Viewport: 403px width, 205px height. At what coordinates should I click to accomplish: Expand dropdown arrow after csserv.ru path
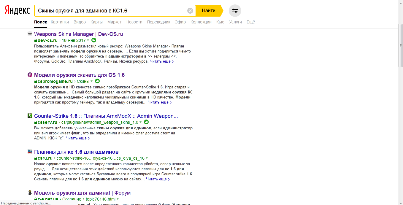click(x=141, y=122)
